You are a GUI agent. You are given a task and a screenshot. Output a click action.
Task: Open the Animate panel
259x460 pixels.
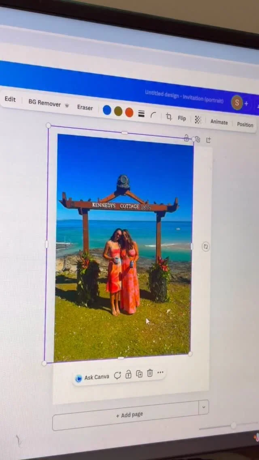click(219, 122)
